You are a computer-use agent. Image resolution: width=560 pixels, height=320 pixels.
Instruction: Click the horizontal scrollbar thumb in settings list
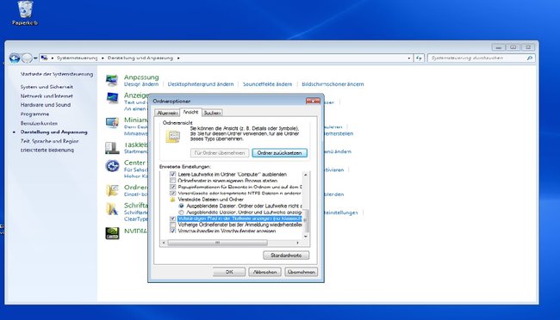coord(217,243)
